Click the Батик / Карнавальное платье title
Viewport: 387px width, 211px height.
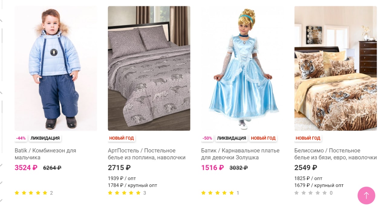pos(240,154)
